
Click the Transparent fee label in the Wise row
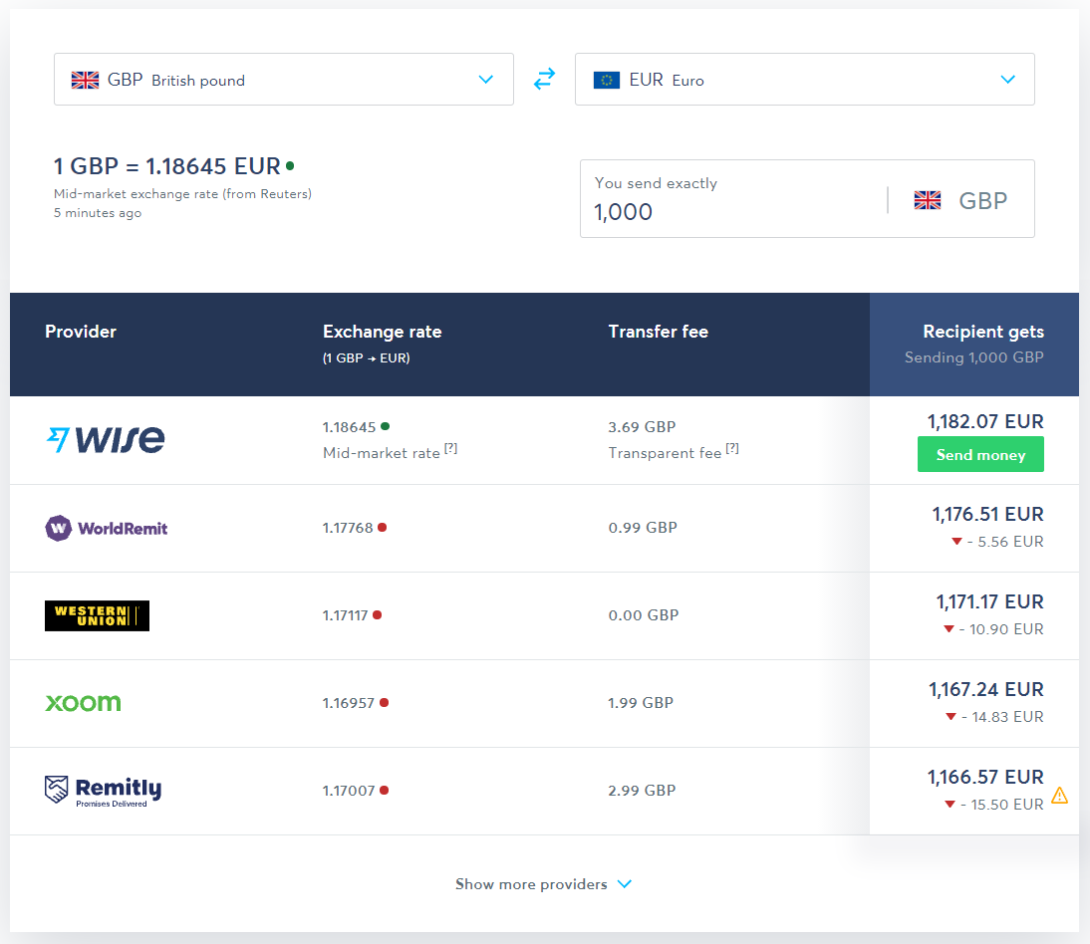pyautogui.click(x=665, y=453)
